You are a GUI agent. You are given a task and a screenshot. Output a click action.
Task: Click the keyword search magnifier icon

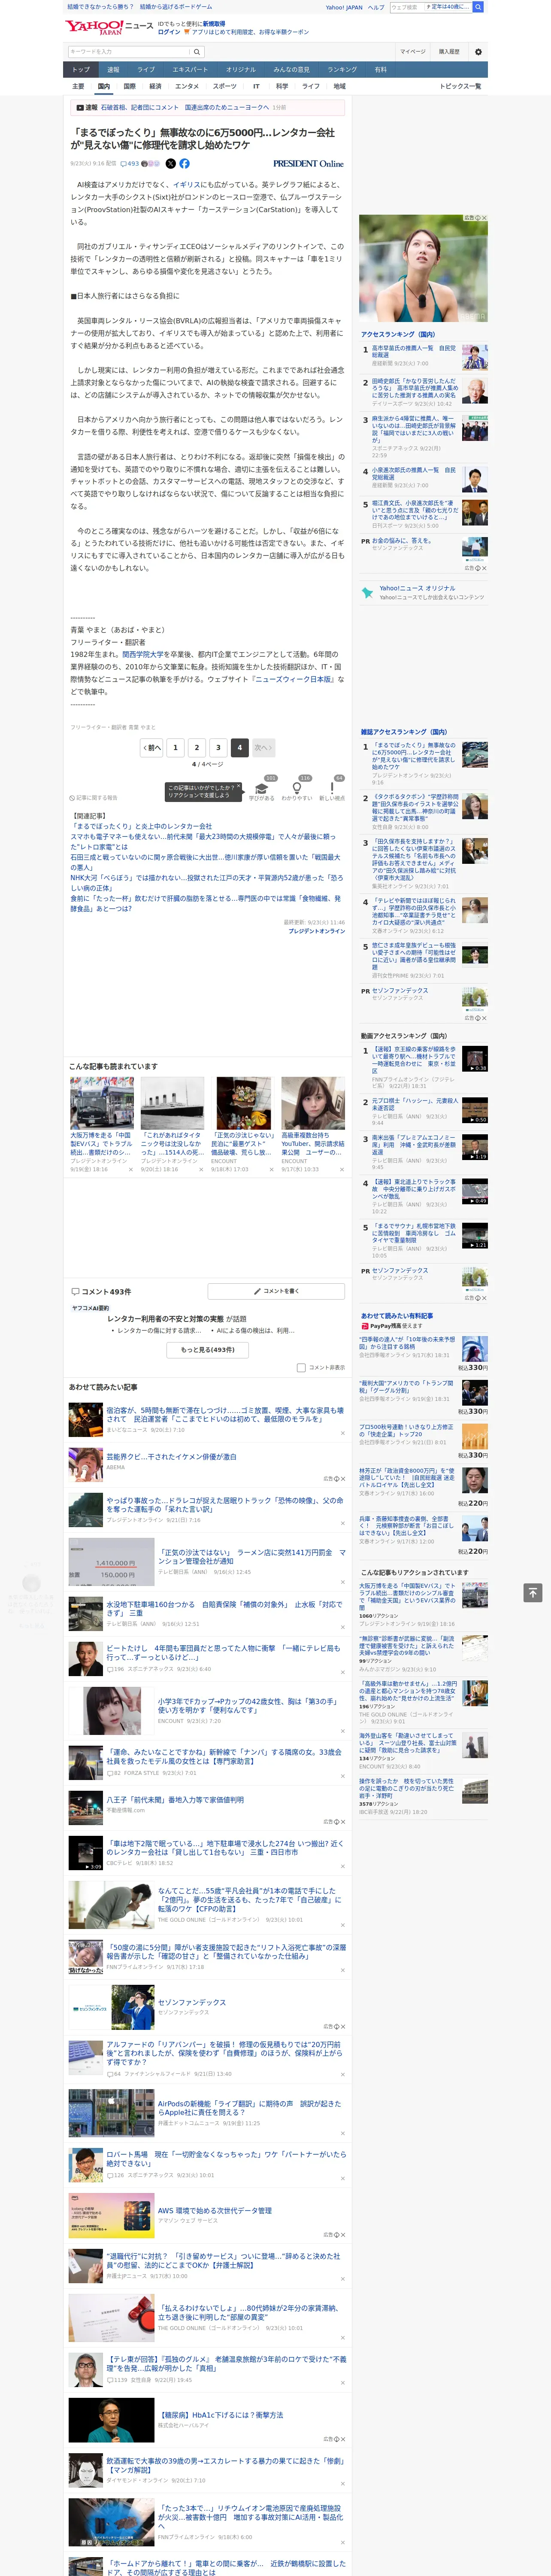click(x=197, y=51)
